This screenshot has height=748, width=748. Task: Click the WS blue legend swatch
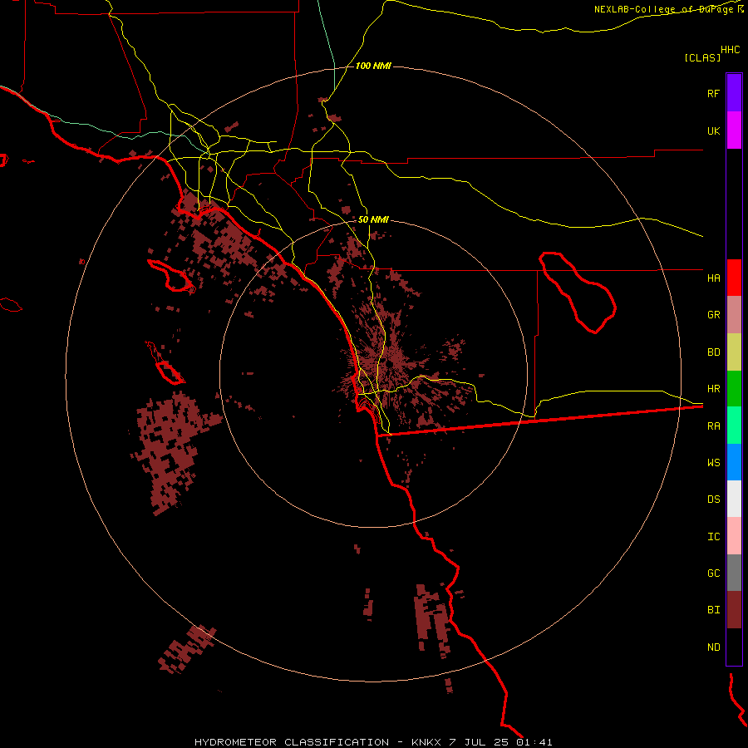coord(734,462)
